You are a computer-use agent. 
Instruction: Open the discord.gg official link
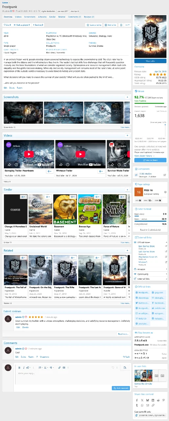pos(142,298)
